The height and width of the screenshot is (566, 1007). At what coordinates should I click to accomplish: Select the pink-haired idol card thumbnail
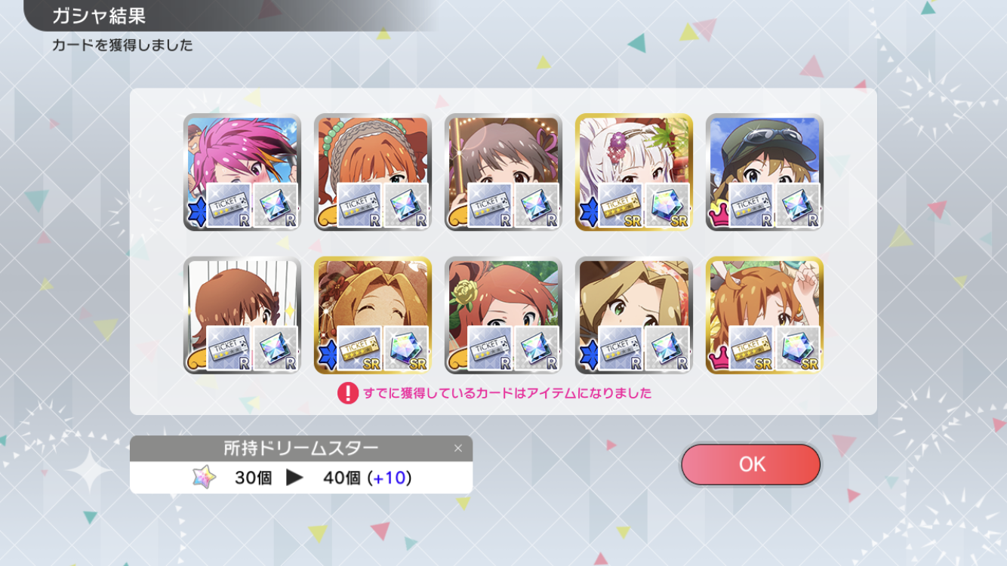click(242, 172)
